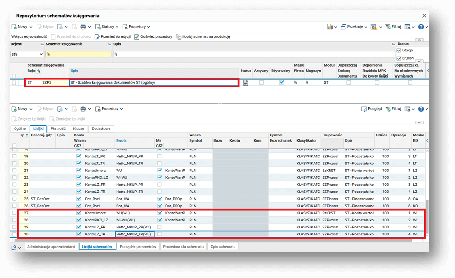Open the blue help question mark in the top toolbar
The width and height of the screenshot is (455, 278).
pyautogui.click(x=420, y=27)
